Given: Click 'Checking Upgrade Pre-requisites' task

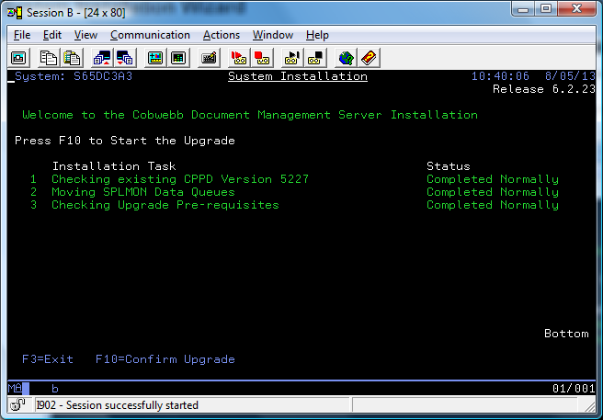Looking at the screenshot, I should point(165,205).
